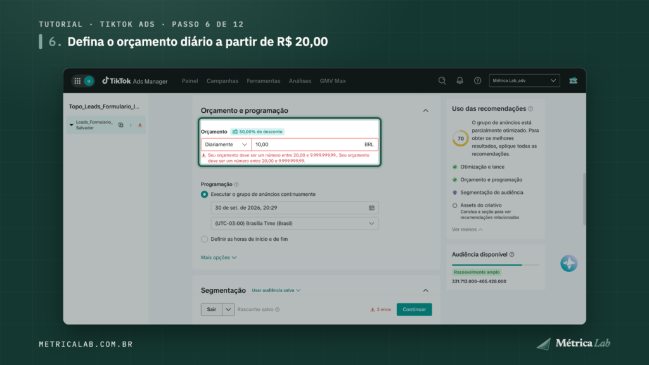The image size is (649, 365).
Task: Open help question mark icon
Action: tap(478, 80)
